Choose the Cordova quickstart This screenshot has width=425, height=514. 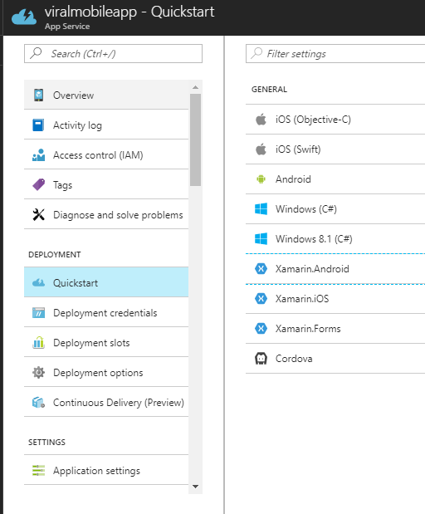point(335,358)
